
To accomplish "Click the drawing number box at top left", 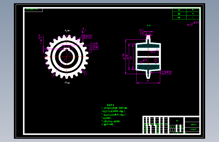I will tap(33, 10).
